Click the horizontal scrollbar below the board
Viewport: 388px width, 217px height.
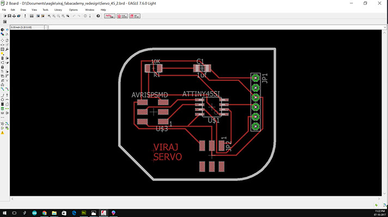click(196, 199)
